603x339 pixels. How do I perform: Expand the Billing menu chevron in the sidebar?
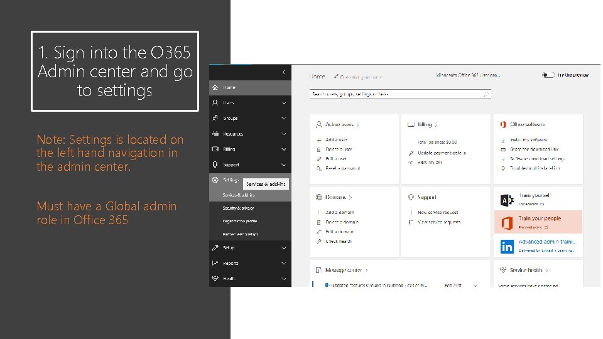tap(284, 149)
